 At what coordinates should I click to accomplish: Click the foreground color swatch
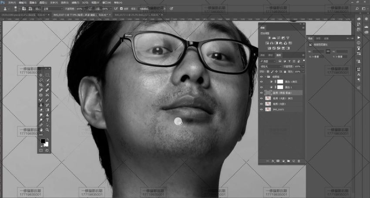tap(43, 141)
